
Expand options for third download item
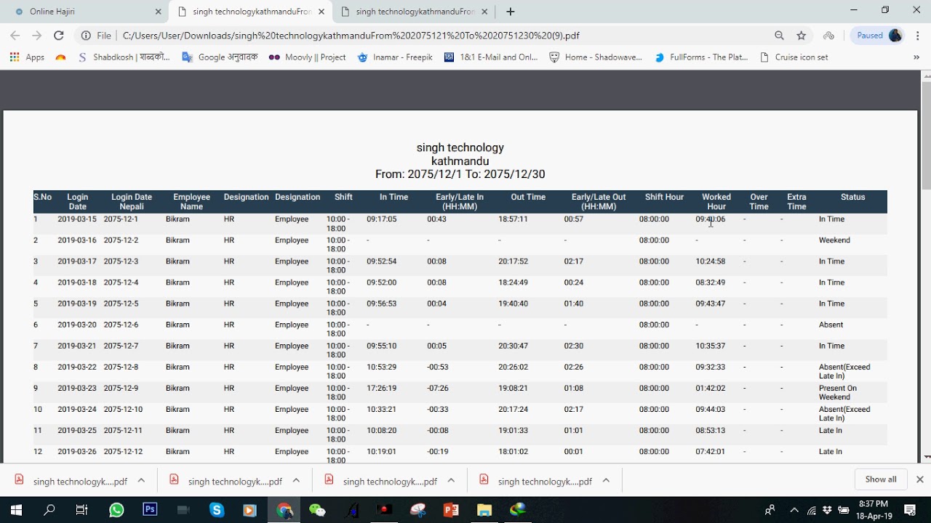(451, 481)
